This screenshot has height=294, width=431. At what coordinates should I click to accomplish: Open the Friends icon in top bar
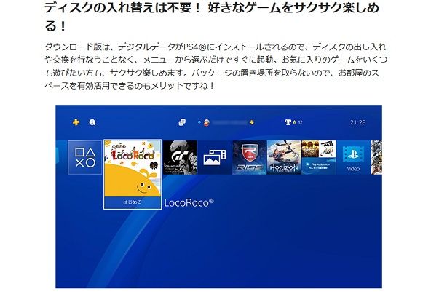[x=182, y=122]
